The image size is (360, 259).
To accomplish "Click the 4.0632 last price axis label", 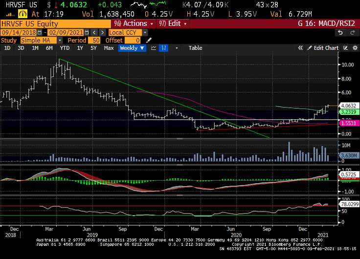I will pos(349,106).
